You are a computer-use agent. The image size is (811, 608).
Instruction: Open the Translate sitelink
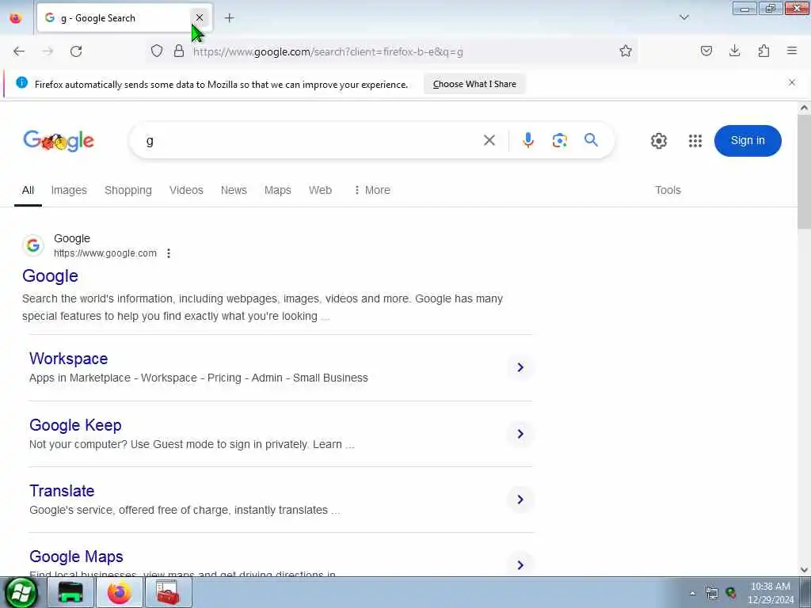pyautogui.click(x=62, y=491)
